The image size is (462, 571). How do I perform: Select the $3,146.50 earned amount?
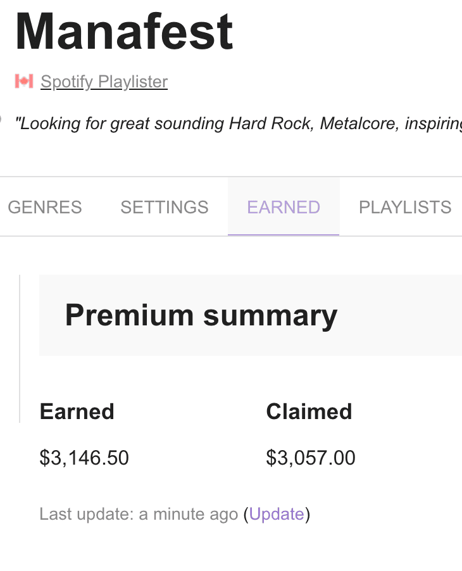point(84,458)
